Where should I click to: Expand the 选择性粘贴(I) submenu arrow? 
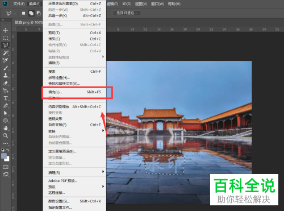103,57
